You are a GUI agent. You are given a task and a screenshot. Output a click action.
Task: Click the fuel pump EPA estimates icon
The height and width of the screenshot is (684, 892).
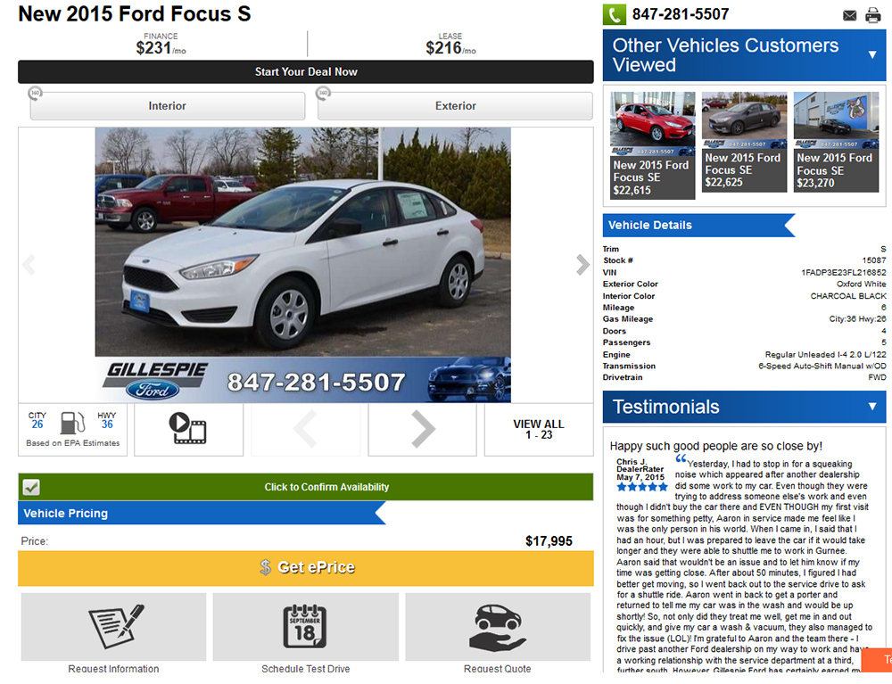point(73,423)
